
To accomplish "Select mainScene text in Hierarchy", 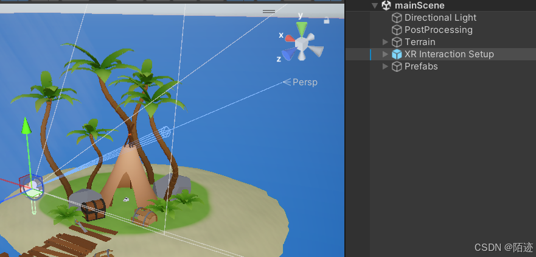I will pos(419,5).
